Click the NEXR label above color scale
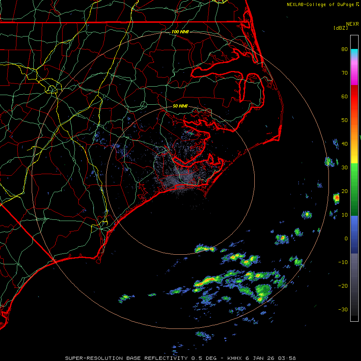The image size is (361, 361). [353, 24]
